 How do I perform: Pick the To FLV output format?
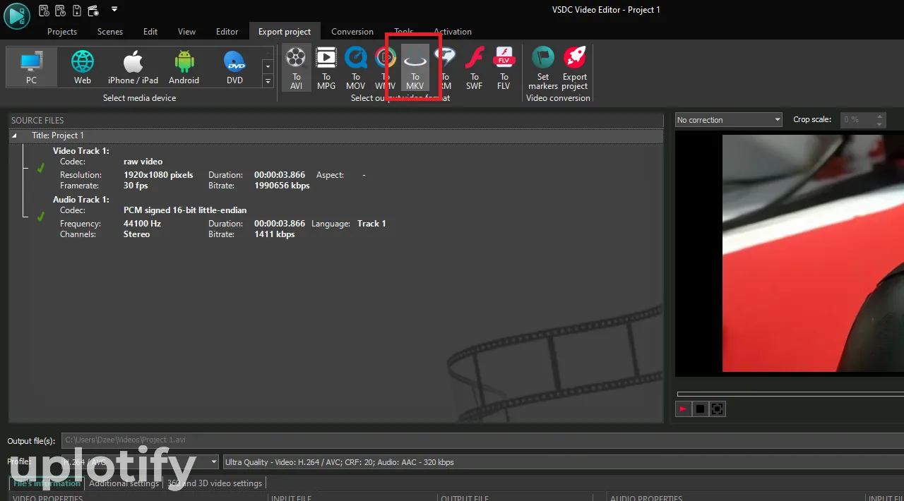point(504,68)
